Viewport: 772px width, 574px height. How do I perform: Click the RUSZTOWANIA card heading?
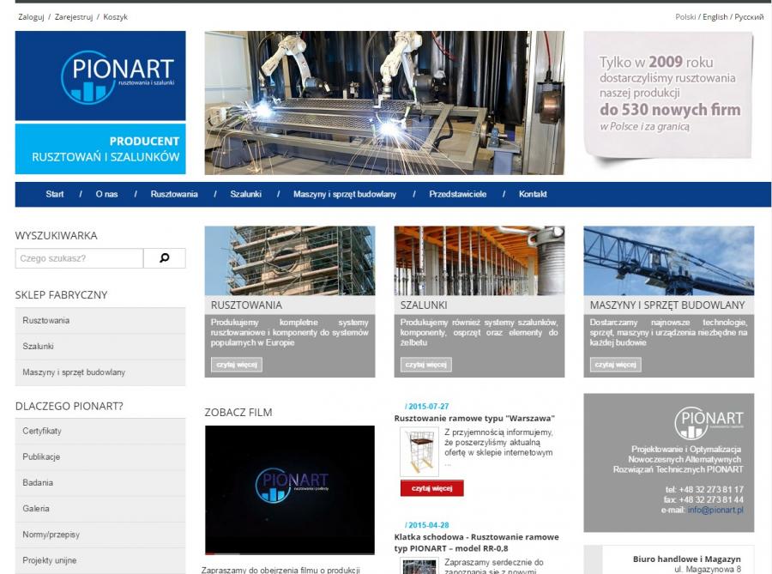[x=246, y=305]
